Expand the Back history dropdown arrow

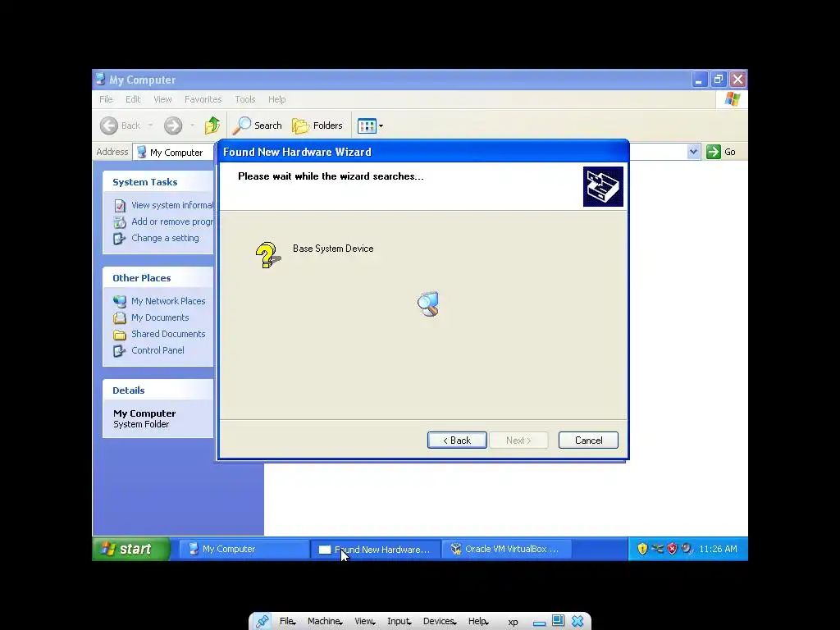[151, 126]
